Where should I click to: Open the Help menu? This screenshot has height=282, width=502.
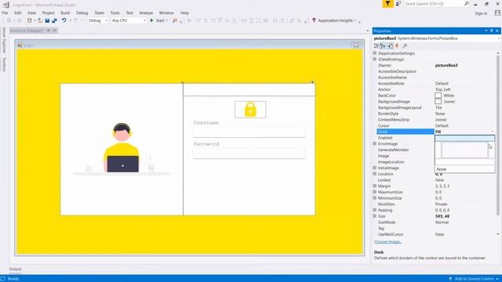click(x=184, y=13)
